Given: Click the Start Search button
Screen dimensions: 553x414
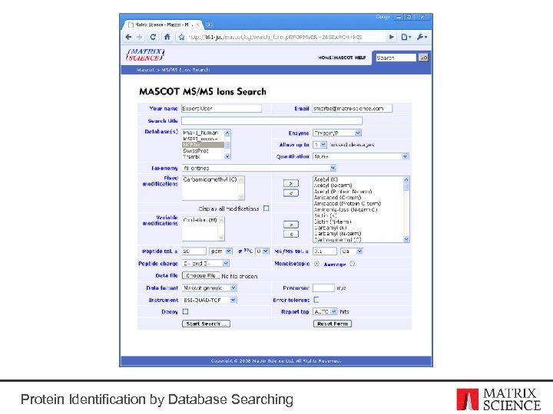Looking at the screenshot, I should point(207,324).
